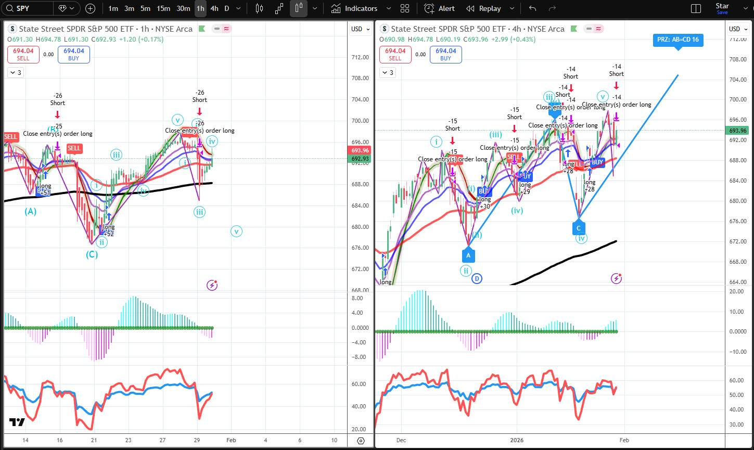Click the (A) wave label on the 1h chart

click(31, 212)
